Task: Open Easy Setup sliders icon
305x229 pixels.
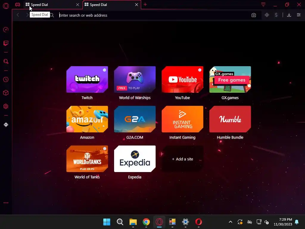Action: 299,15
